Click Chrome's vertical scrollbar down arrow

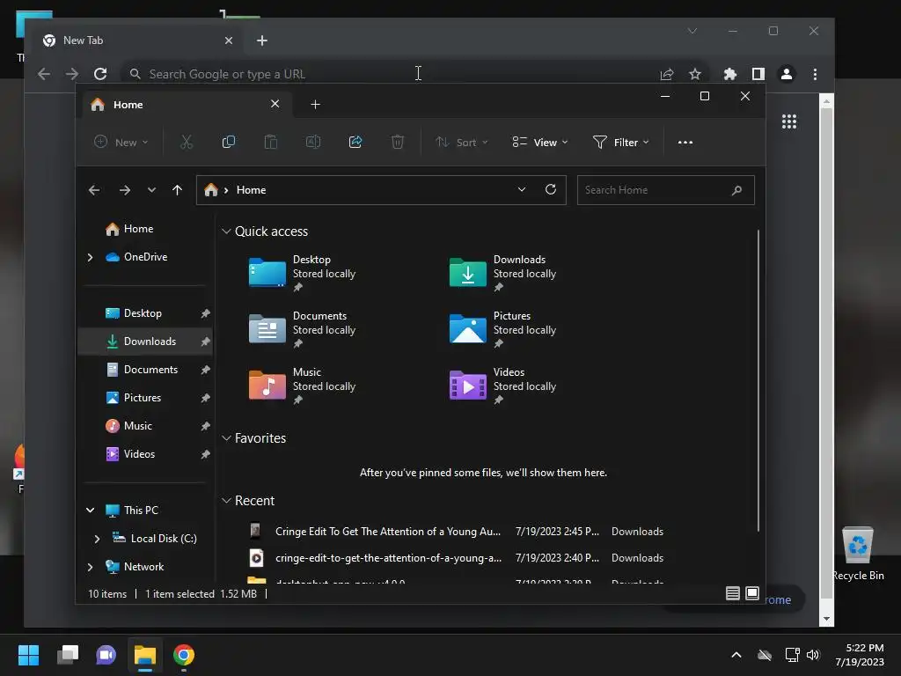point(826,619)
